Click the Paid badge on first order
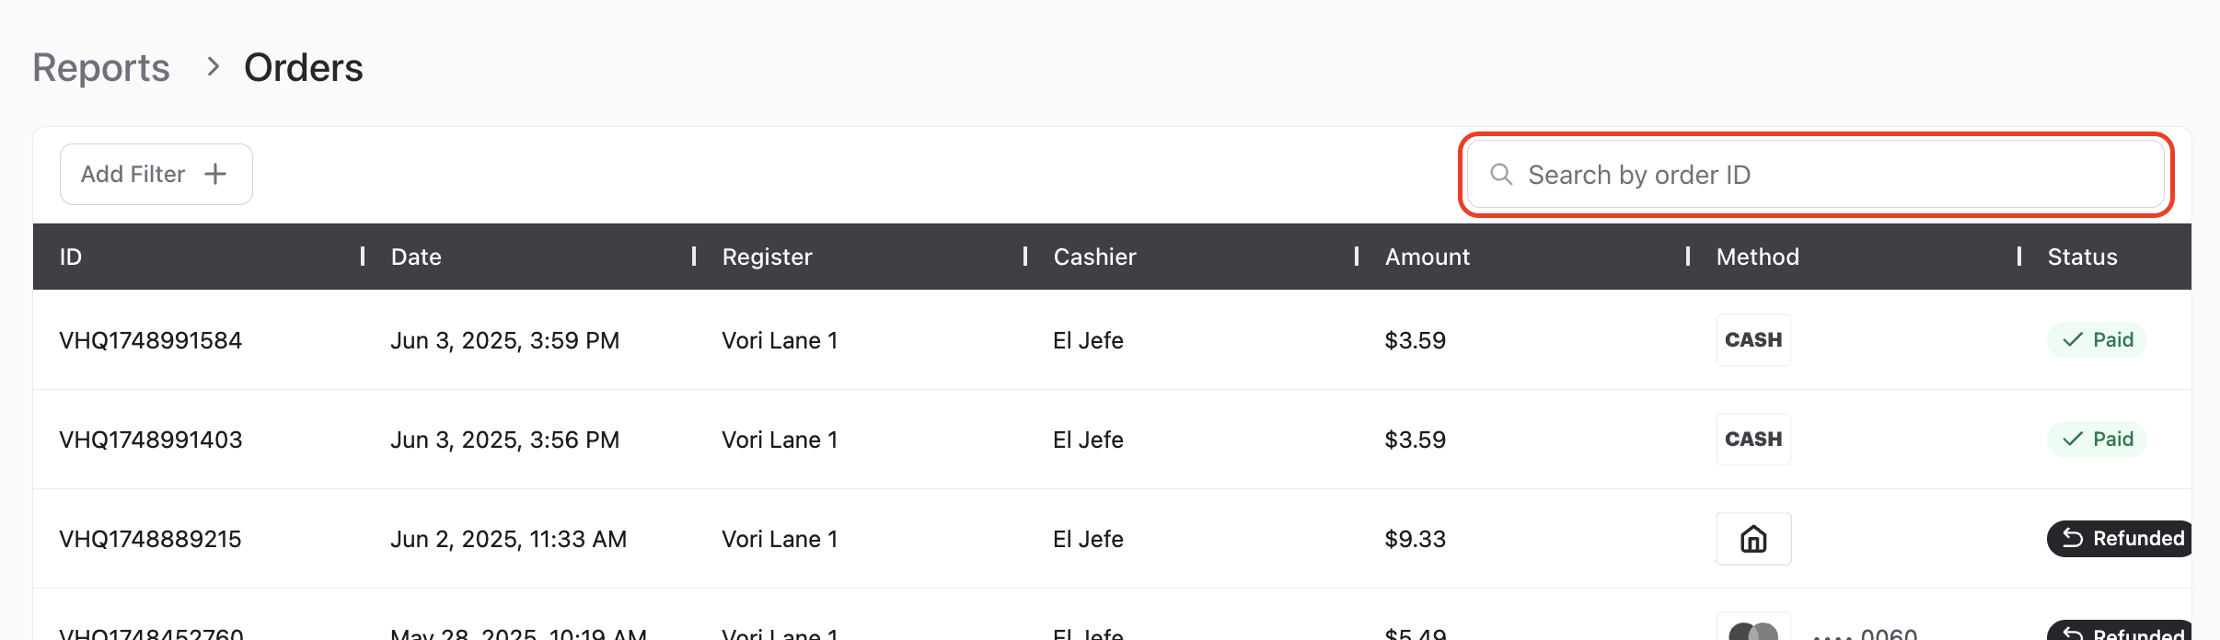2220x640 pixels. pos(2097,340)
